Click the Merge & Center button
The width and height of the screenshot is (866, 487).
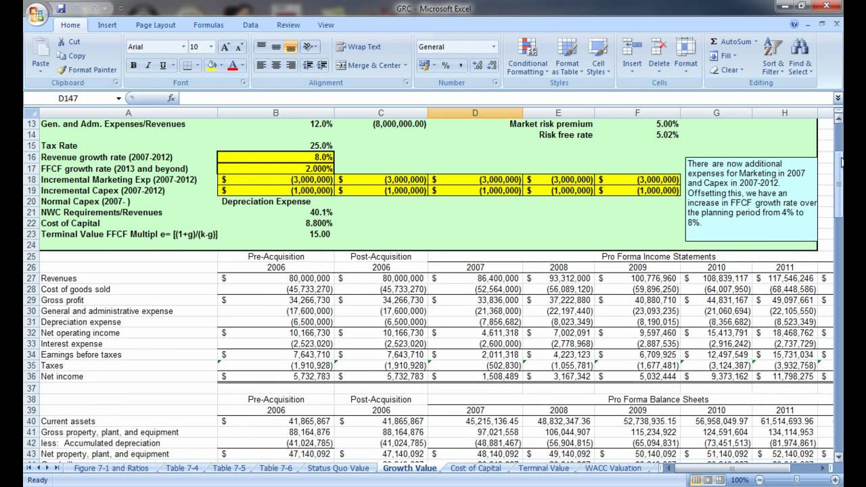(369, 66)
